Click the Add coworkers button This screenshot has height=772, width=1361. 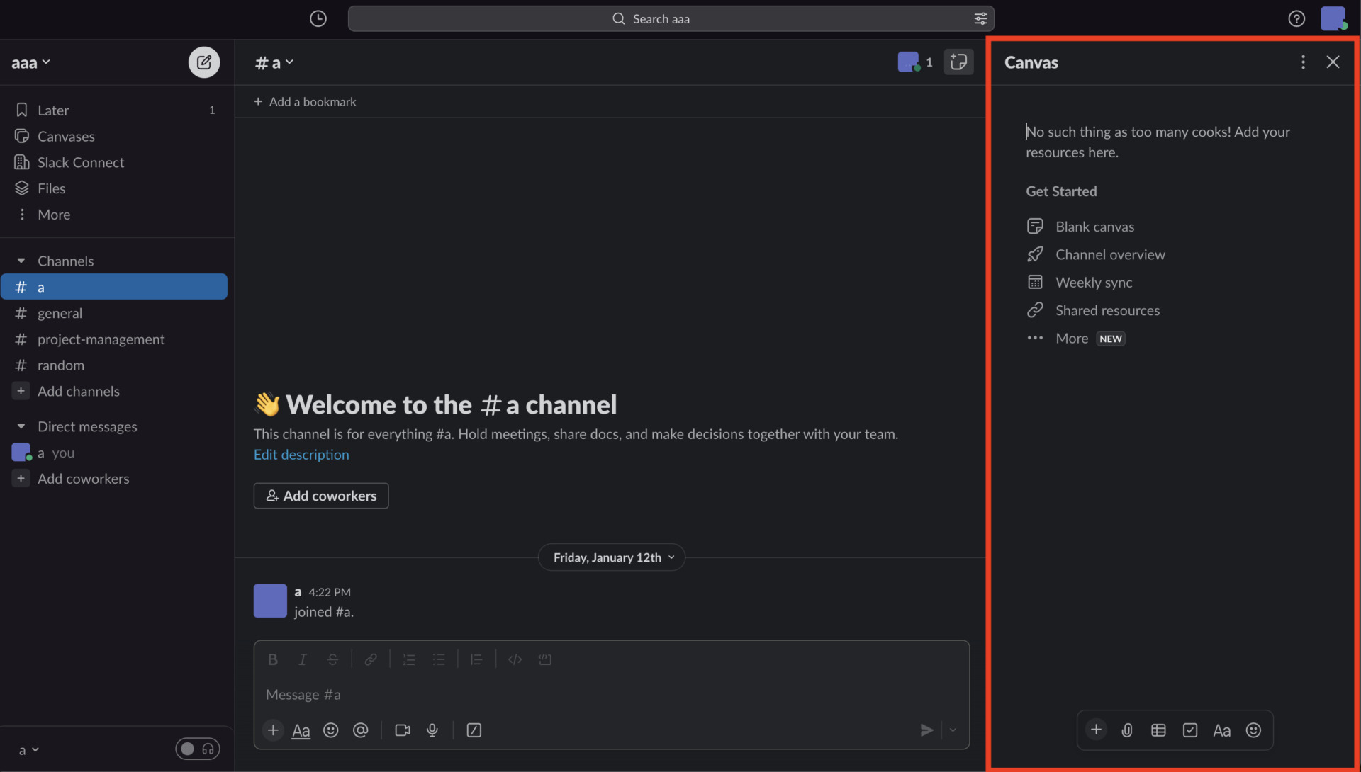pyautogui.click(x=320, y=496)
